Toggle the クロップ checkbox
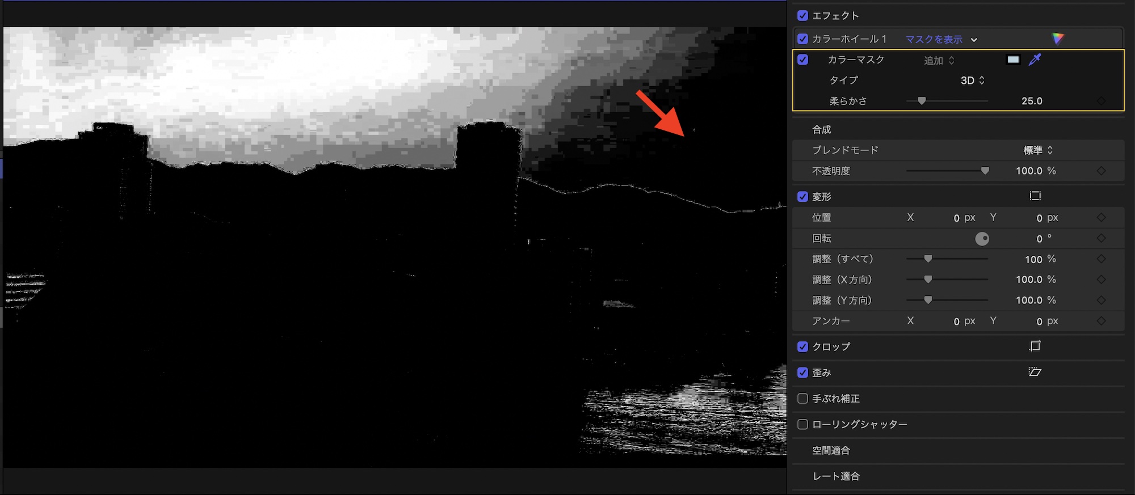 (x=802, y=346)
